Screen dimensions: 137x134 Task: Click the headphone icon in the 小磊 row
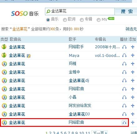(x=124, y=97)
